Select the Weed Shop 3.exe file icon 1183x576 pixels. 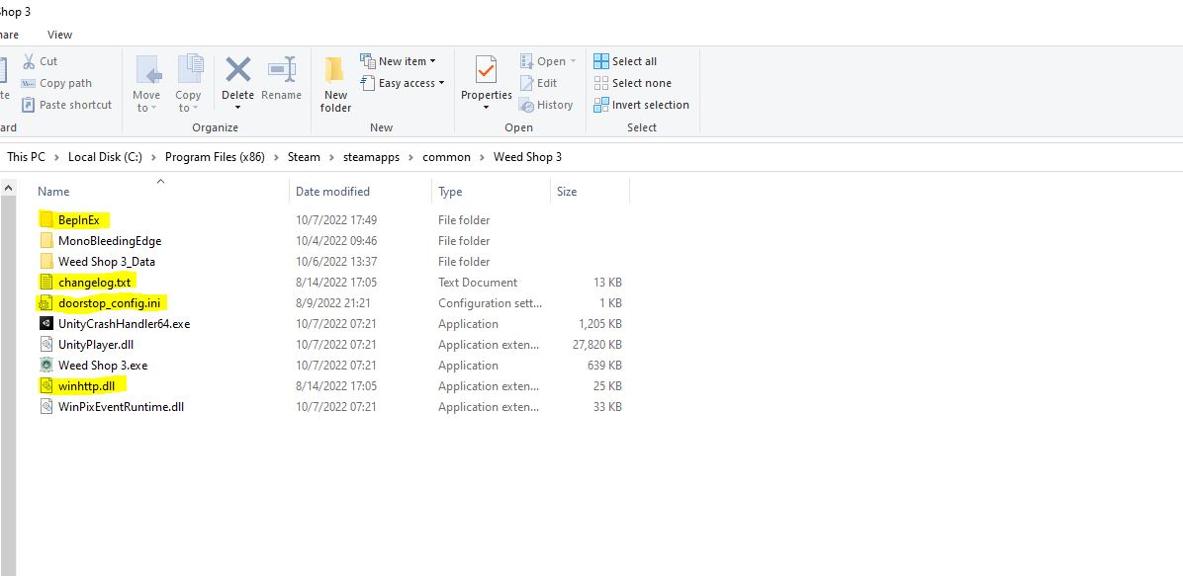click(46, 365)
